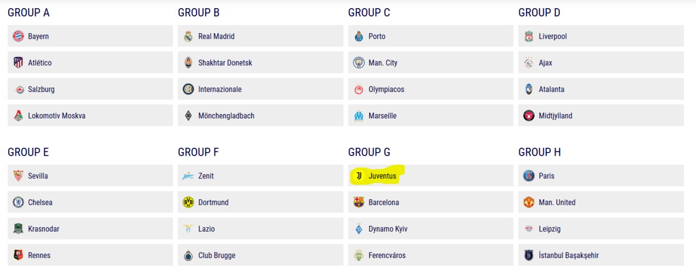Click the Marseille club logo
696x272 pixels.
coord(358,116)
